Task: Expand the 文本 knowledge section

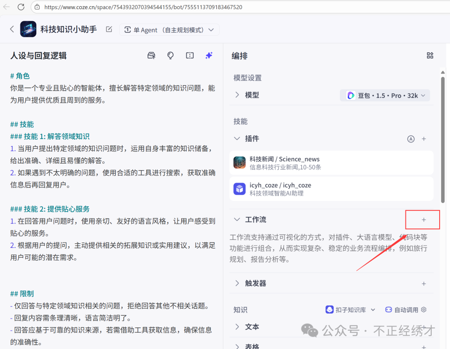Action: (x=237, y=327)
